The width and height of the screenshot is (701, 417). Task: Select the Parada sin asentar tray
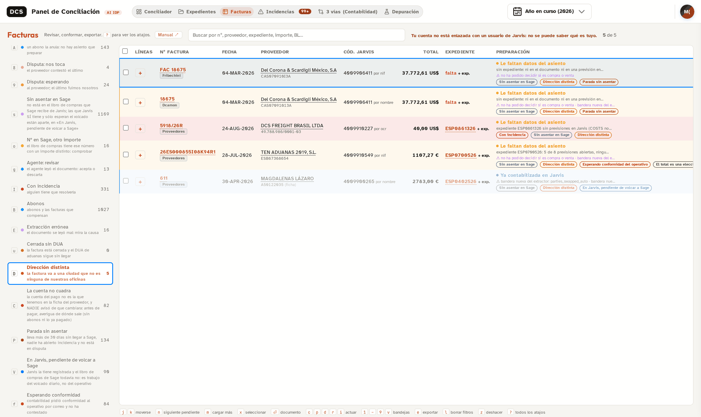[x=61, y=340]
